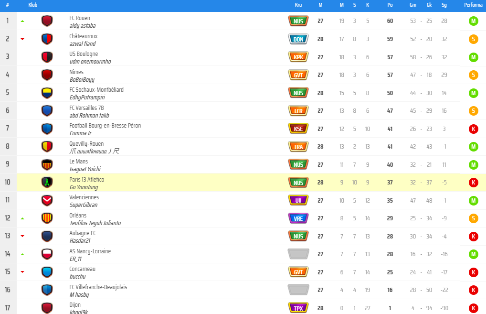Open the Le Mans club link
Screen dimensions: 486x314
78,162
